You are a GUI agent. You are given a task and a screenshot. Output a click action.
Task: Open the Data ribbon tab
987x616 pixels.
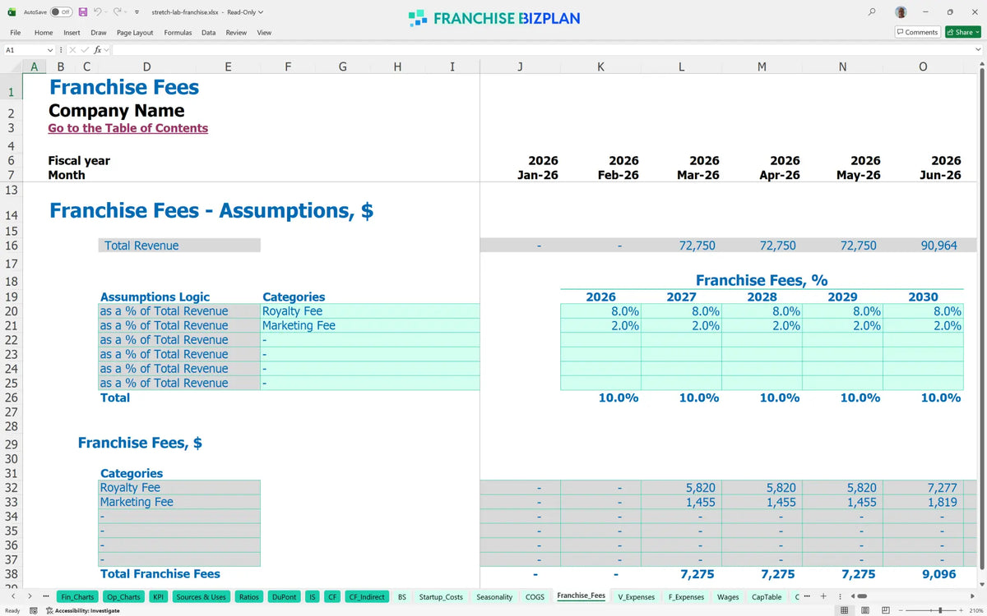[208, 33]
